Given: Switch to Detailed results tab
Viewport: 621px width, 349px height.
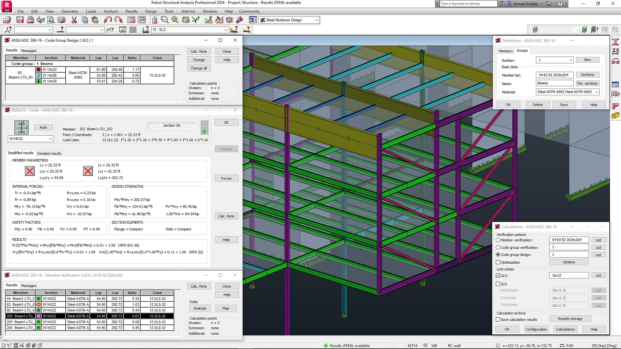Looking at the screenshot, I should 49,153.
